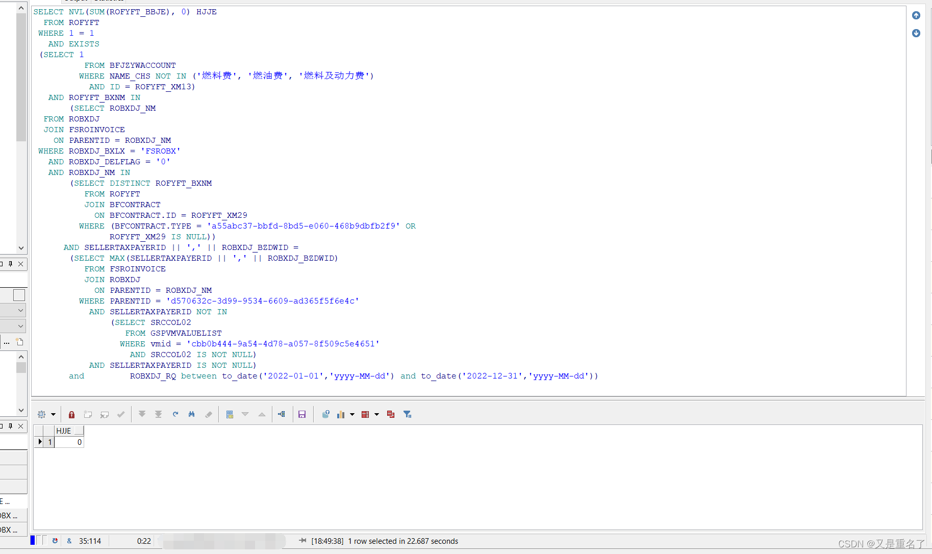Place cursor on 'FROM BFJZYWACCOUNT' line
Screen dimensions: 932x554
pos(130,66)
